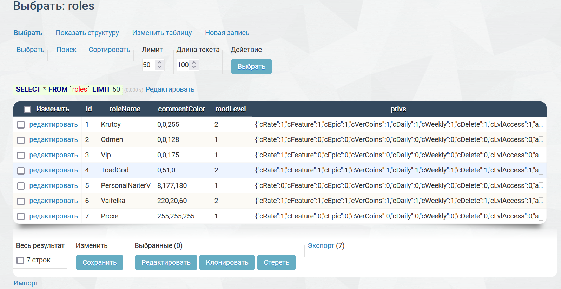
Task: Open the 'Новая запись' tab
Action: (227, 33)
